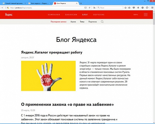This screenshot has width=155, height=124.
Task: Open the downloads arrow icon
Action: [138, 8]
